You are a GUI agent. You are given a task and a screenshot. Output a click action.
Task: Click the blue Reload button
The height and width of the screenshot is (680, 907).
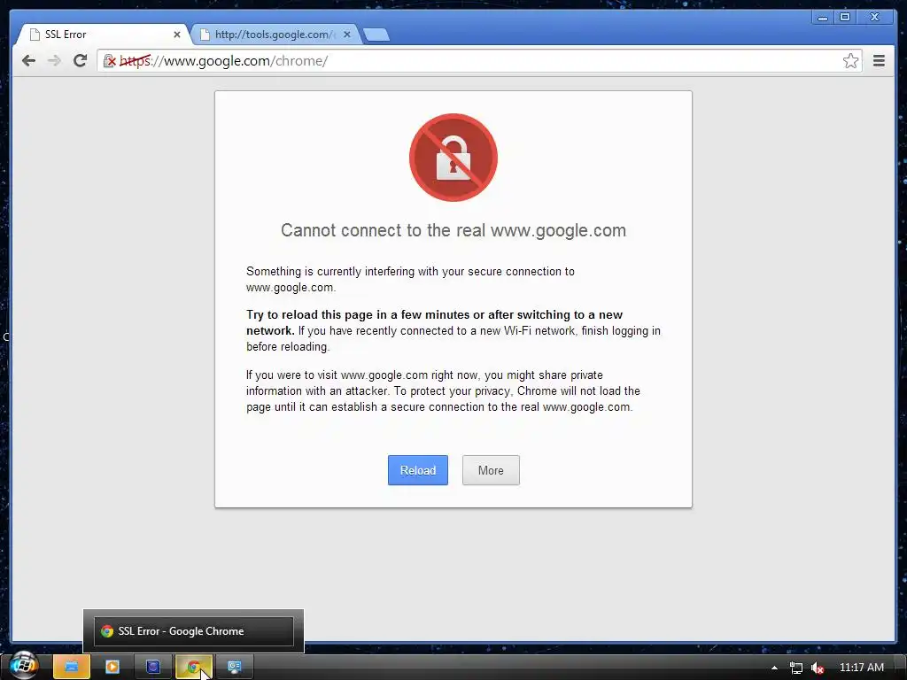pos(418,470)
